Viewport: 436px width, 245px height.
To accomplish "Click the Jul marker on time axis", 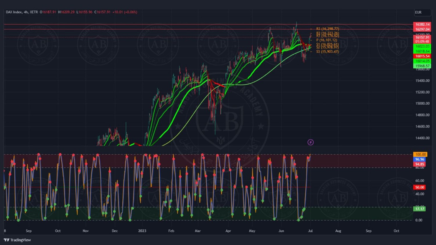I will [x=310, y=231].
